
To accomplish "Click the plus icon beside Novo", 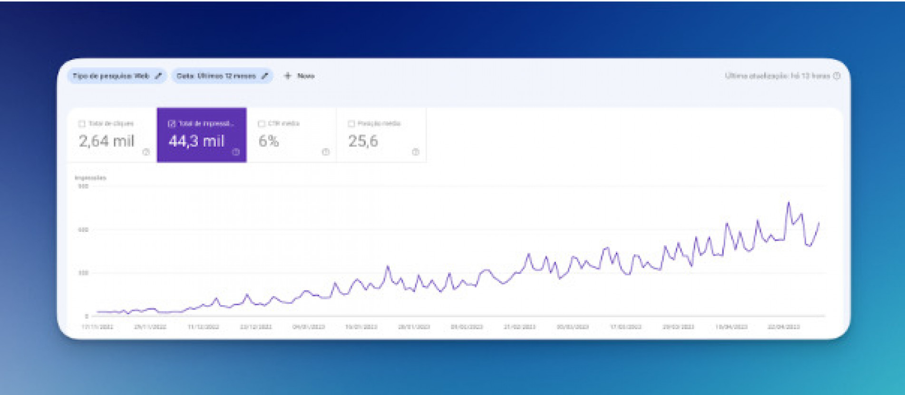I will click(x=287, y=76).
